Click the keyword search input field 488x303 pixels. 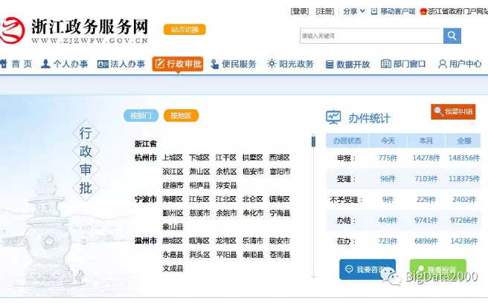[370, 36]
